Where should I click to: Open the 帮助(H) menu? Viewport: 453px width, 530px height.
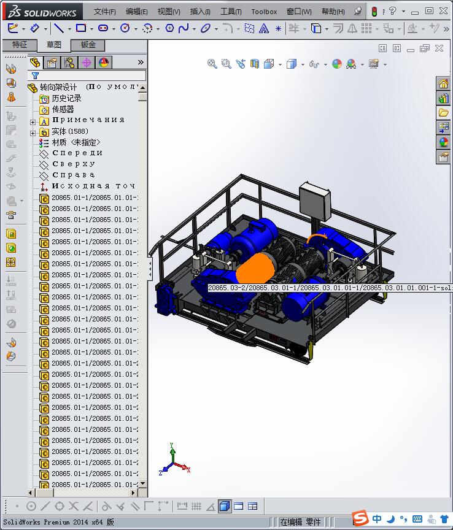[x=333, y=12]
